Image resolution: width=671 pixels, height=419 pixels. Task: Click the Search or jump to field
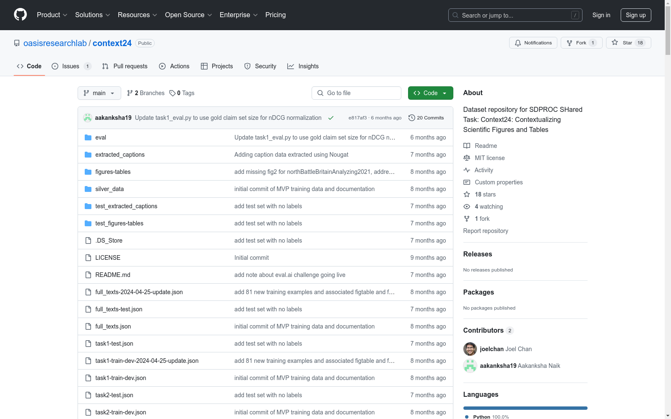coord(515,15)
